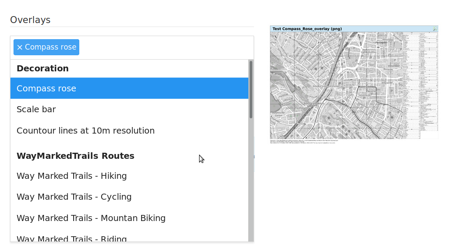454x248 pixels.
Task: Choose Countour lines at 10m resolution
Action: click(129, 131)
